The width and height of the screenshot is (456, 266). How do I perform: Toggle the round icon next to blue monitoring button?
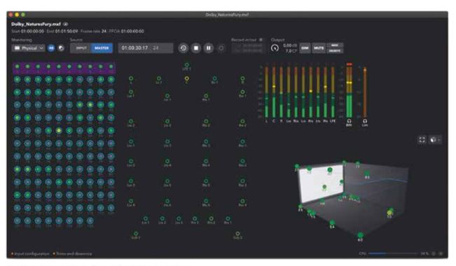coord(61,48)
